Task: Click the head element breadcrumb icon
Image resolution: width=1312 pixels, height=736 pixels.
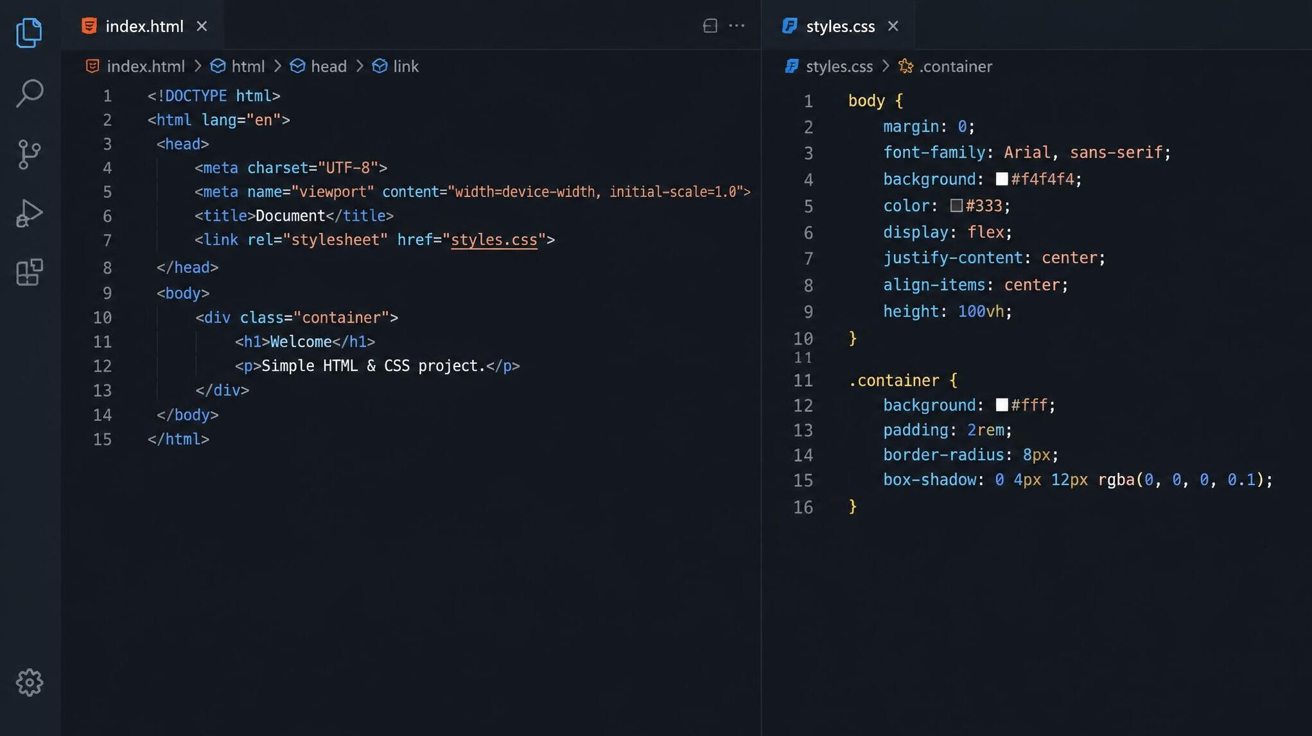Action: point(297,66)
